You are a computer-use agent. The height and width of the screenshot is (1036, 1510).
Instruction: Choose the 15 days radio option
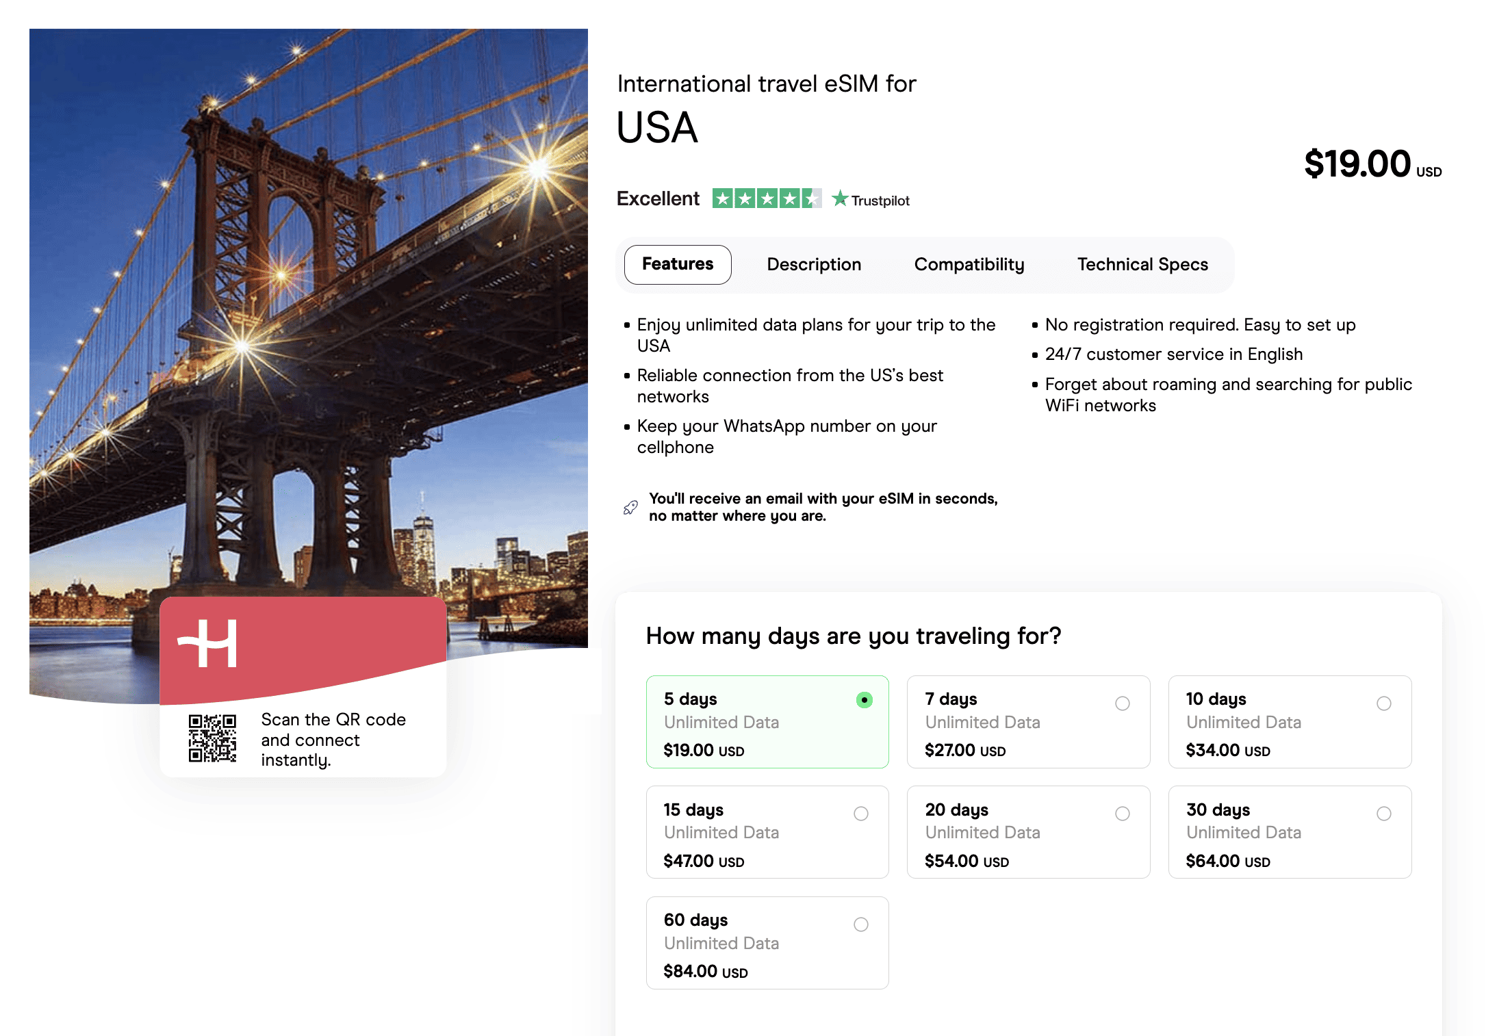coord(861,814)
